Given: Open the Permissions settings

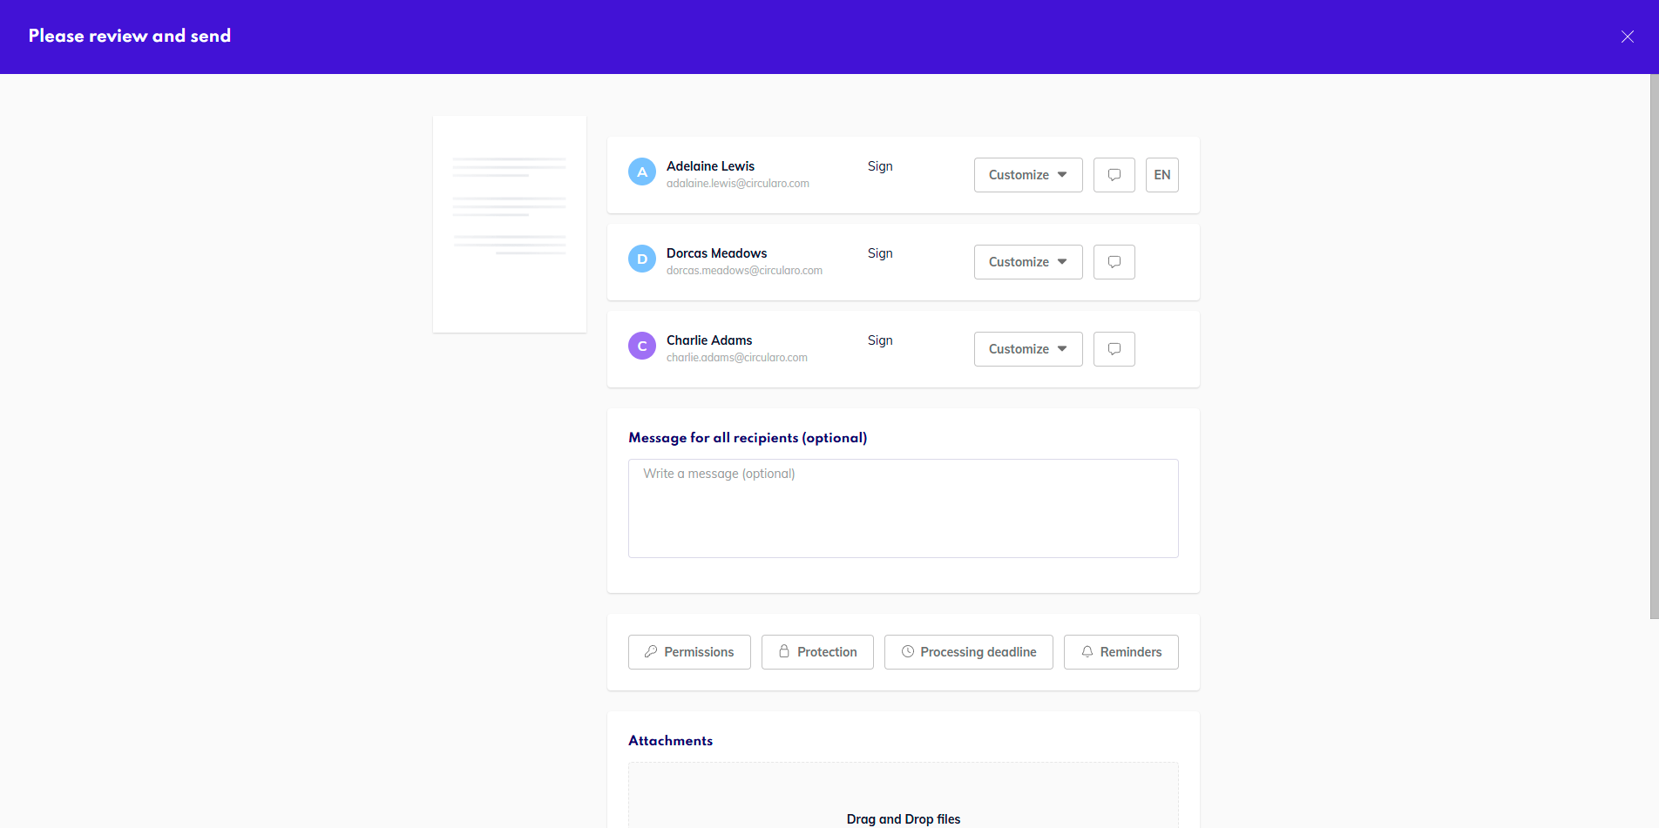Looking at the screenshot, I should tap(689, 652).
